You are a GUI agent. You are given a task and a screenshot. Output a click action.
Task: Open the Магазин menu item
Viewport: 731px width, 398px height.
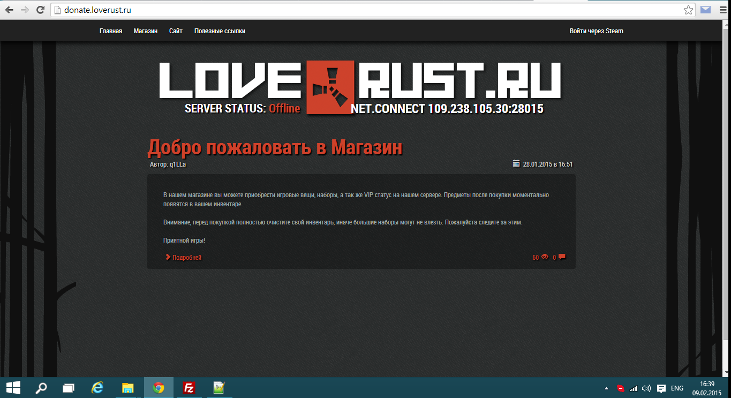pos(146,31)
